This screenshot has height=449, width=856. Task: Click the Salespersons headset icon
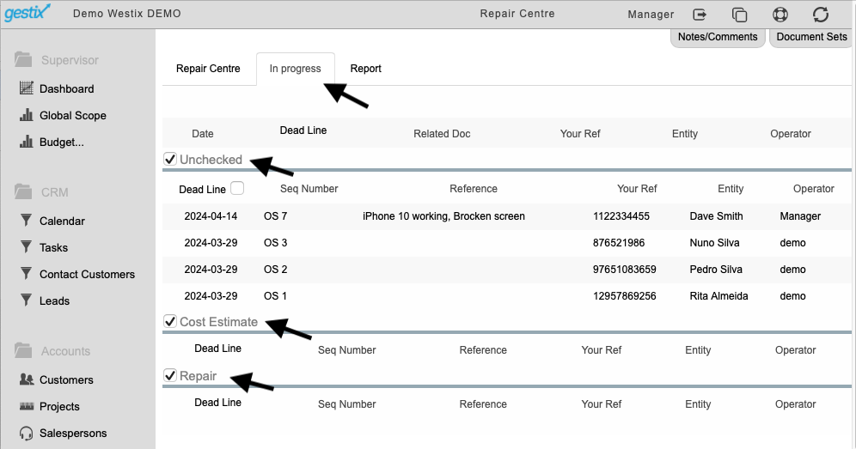point(26,434)
